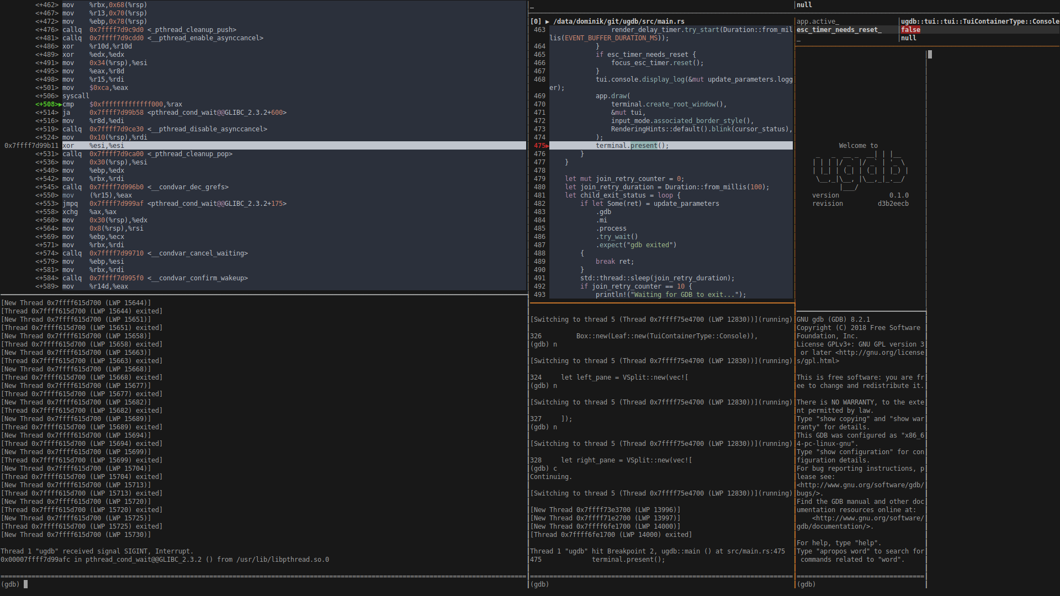Screen dimensions: 1060x596
Task: Toggle a breakpoint on source line number 470
Action: point(539,104)
